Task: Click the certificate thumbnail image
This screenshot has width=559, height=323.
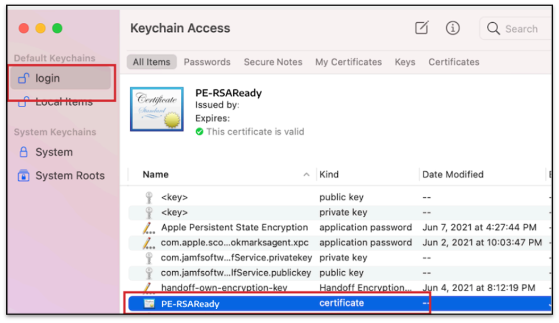Action: click(x=157, y=109)
